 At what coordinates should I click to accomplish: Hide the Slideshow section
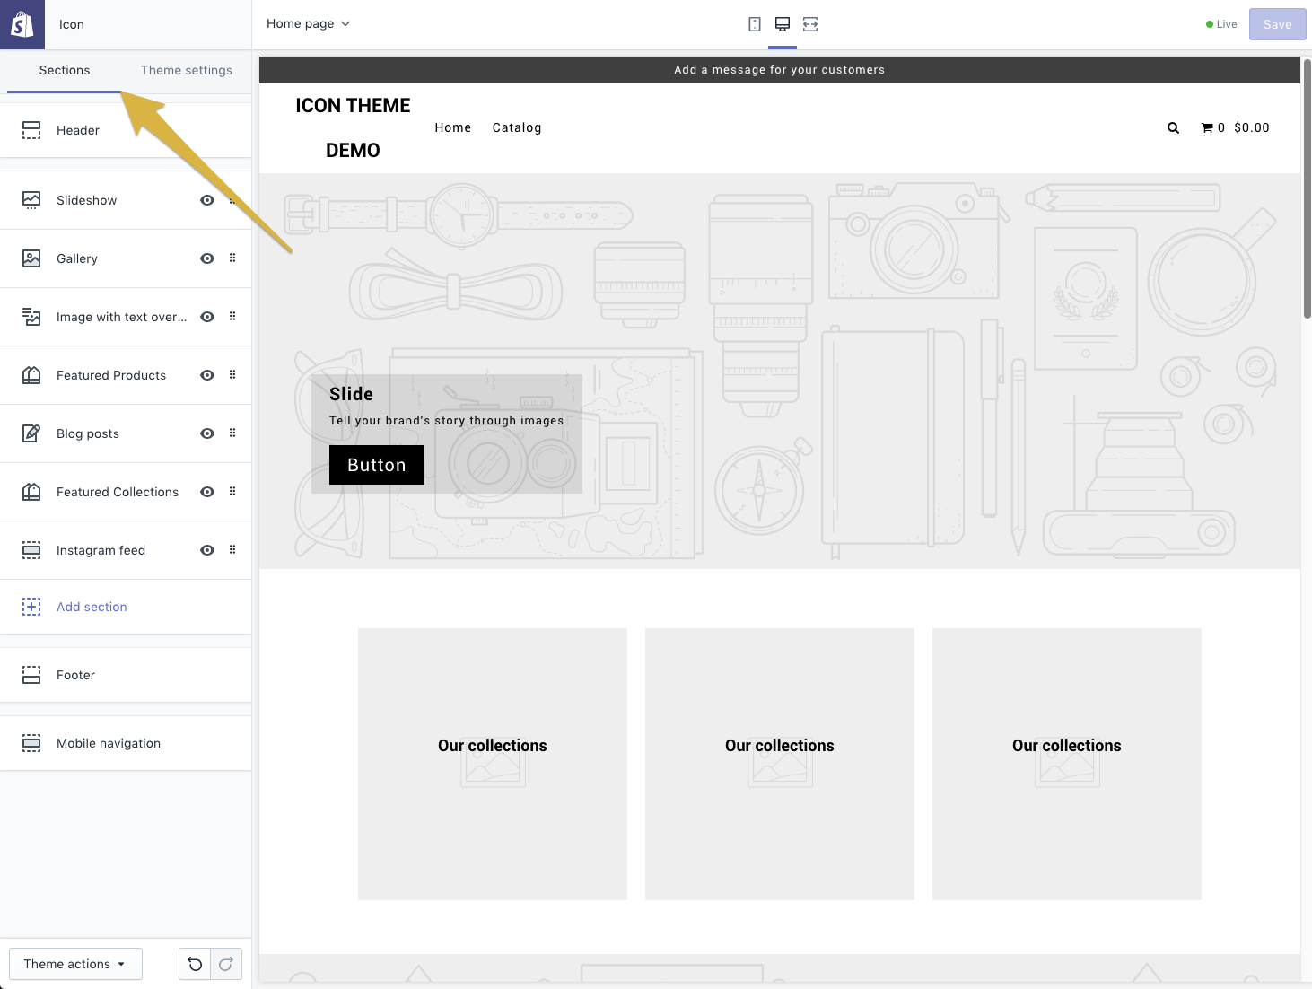coord(207,200)
